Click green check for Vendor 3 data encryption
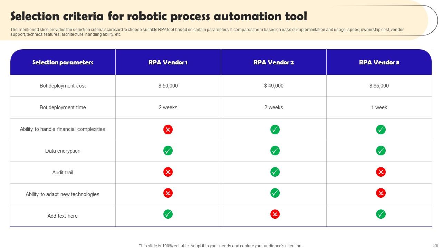Screen dimensions: 442x248 point(381,151)
